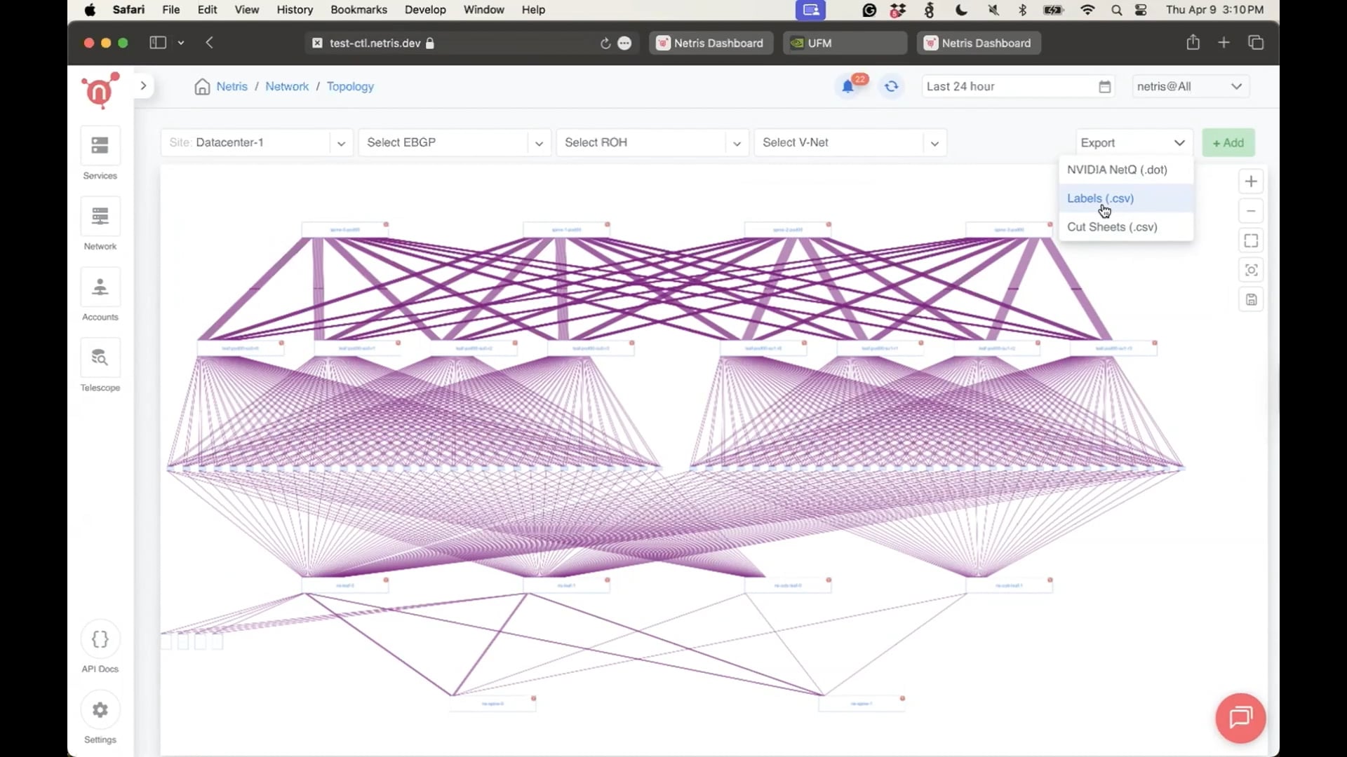Screen dimensions: 1347x757
Task: Refresh topology with the sync icon
Action: click(x=891, y=86)
